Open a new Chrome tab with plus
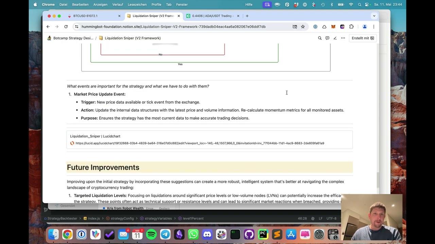The width and height of the screenshot is (435, 244). click(247, 16)
